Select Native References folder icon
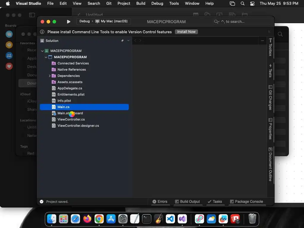Image resolution: width=304 pixels, height=228 pixels. point(54,69)
